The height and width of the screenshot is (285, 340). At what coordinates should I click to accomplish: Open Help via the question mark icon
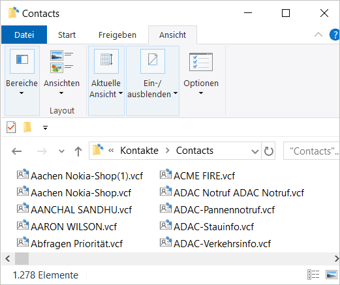335,35
